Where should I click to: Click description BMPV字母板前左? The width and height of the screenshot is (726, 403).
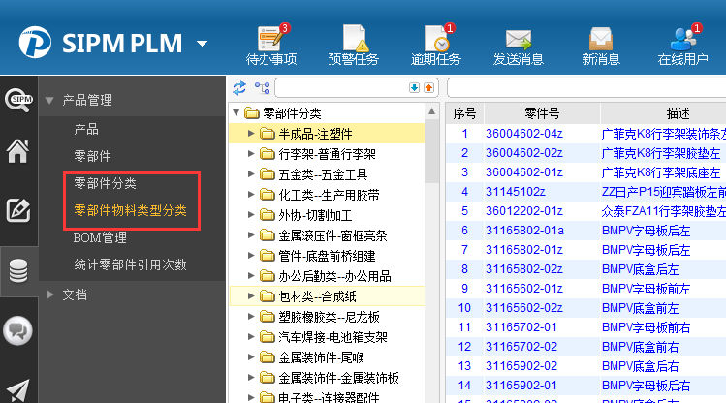(x=646, y=289)
